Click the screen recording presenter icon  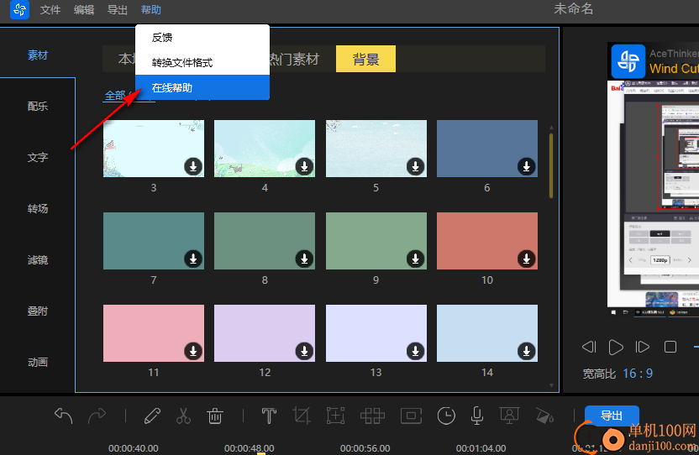point(509,416)
